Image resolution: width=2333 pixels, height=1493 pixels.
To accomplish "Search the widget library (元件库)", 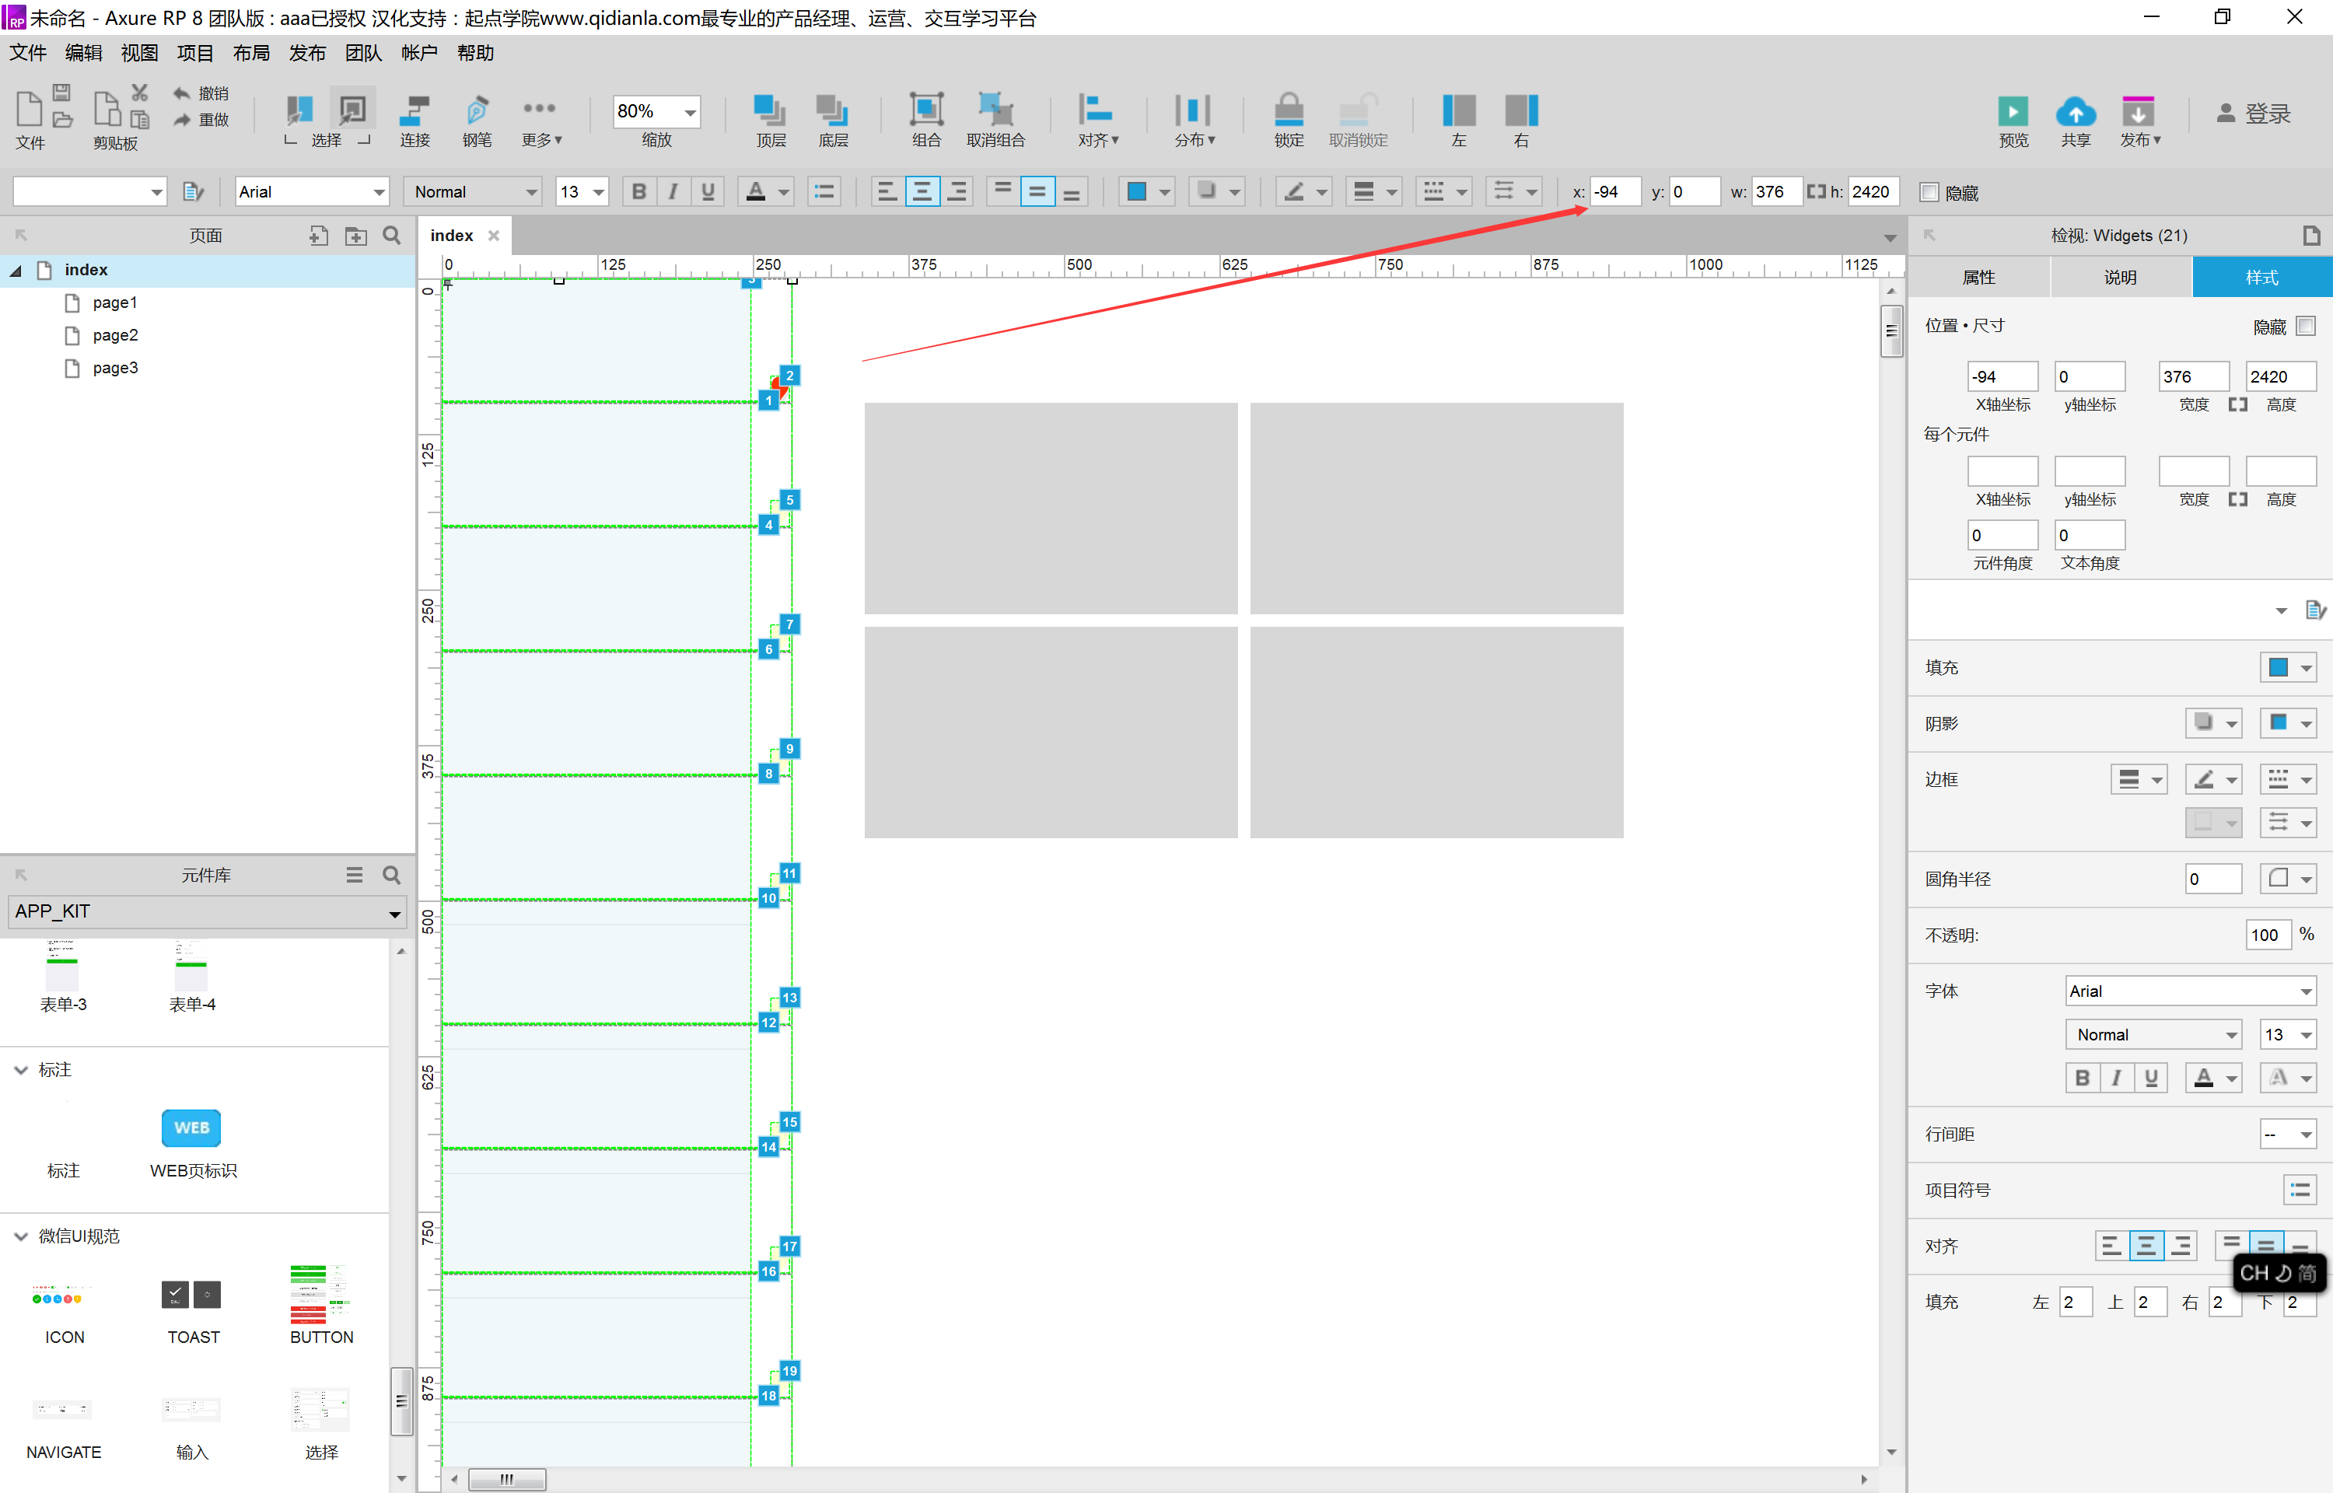I will tap(392, 876).
